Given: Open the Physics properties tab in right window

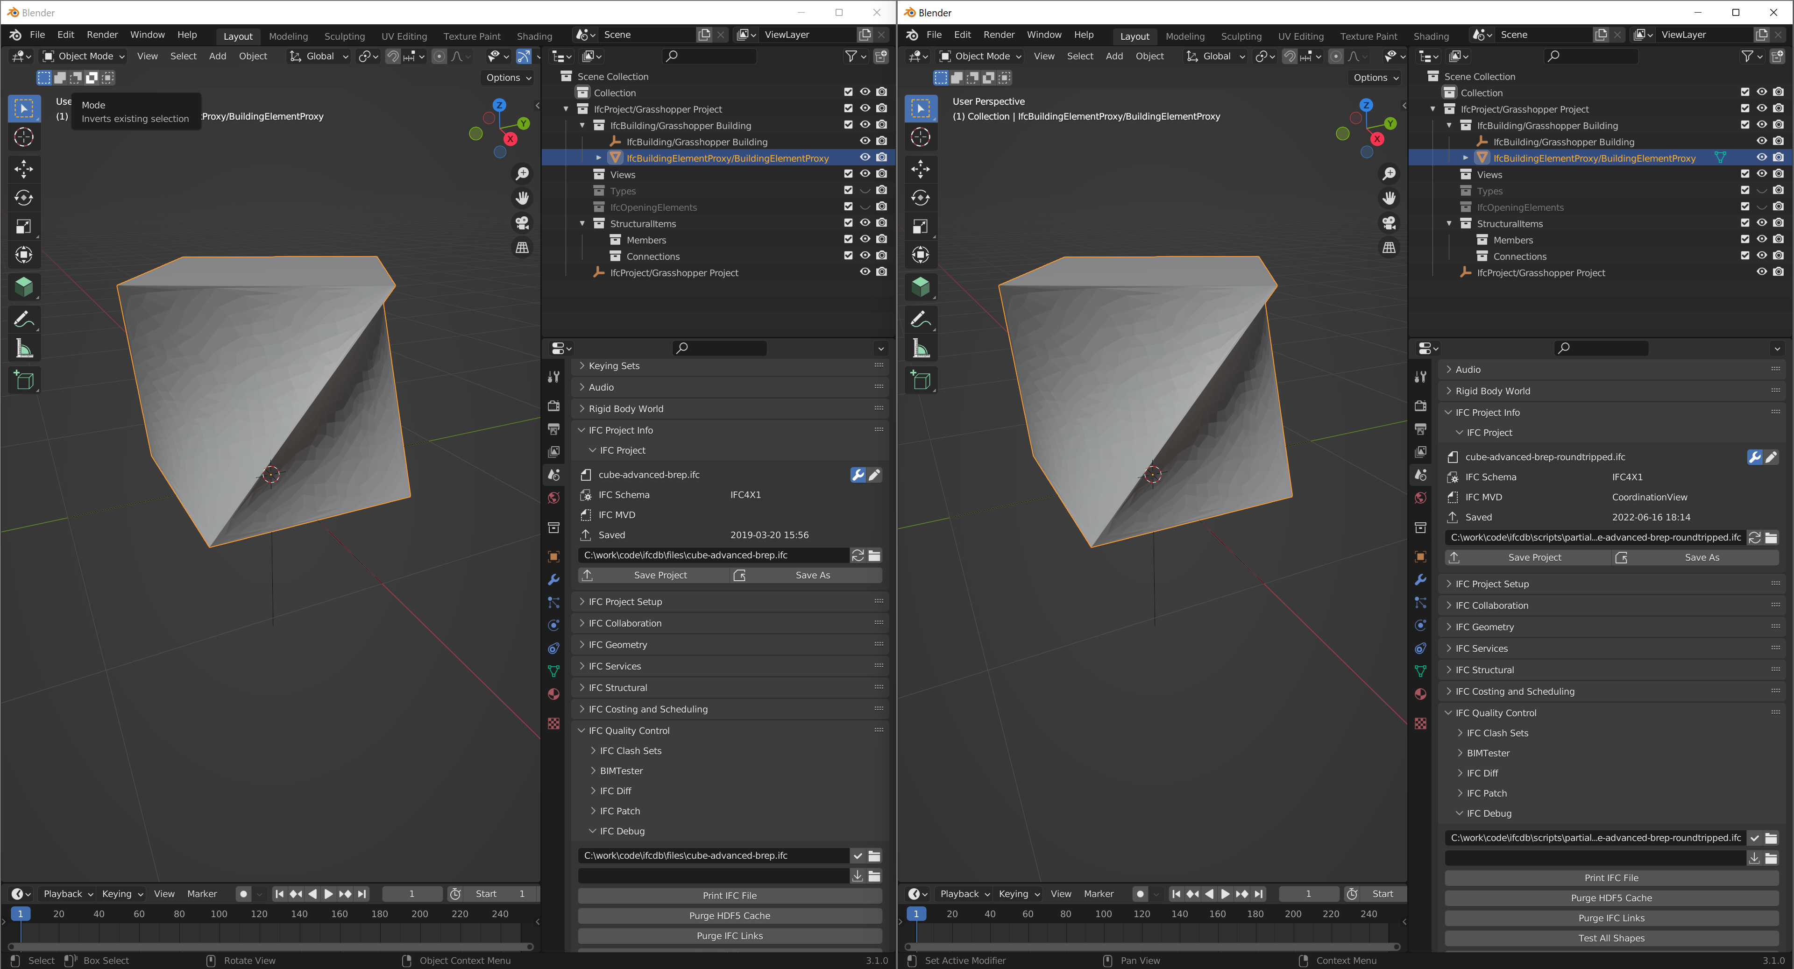Looking at the screenshot, I should click(1421, 625).
